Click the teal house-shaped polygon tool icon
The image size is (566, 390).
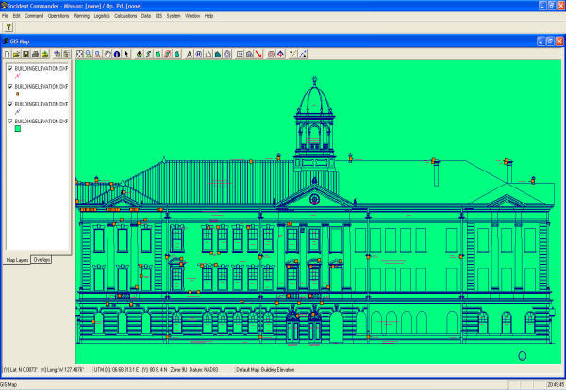(x=218, y=54)
